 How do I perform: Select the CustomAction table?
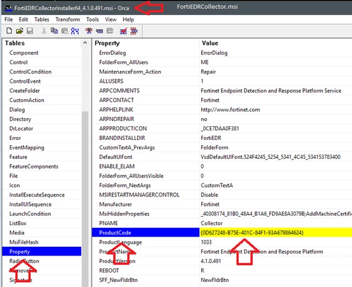[26, 100]
